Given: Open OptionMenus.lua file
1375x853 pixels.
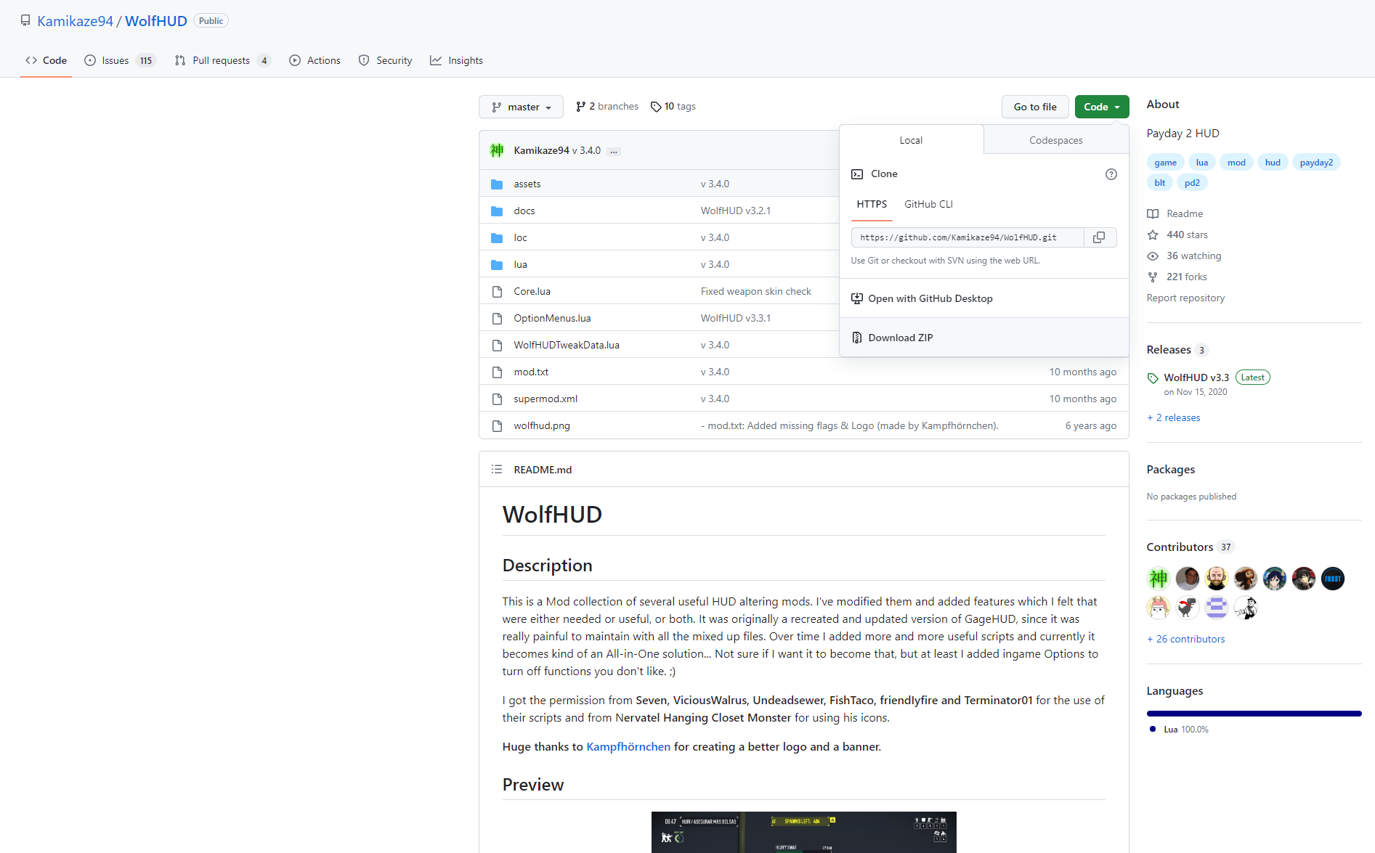Looking at the screenshot, I should 552,318.
